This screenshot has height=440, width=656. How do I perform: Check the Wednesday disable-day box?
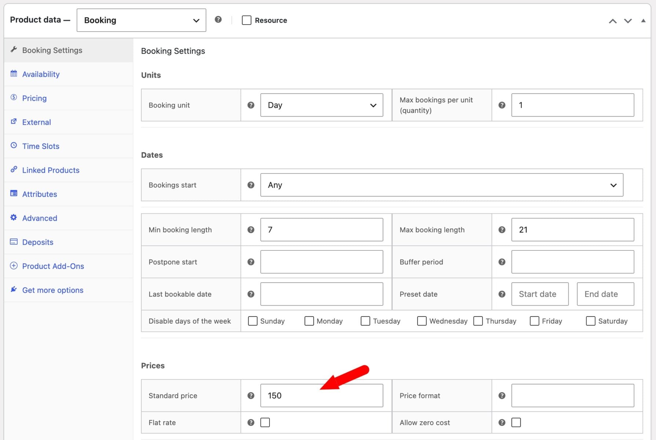click(422, 321)
